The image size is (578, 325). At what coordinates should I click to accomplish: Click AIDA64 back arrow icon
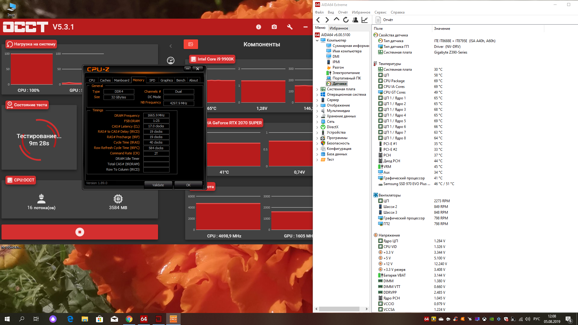[x=318, y=20]
